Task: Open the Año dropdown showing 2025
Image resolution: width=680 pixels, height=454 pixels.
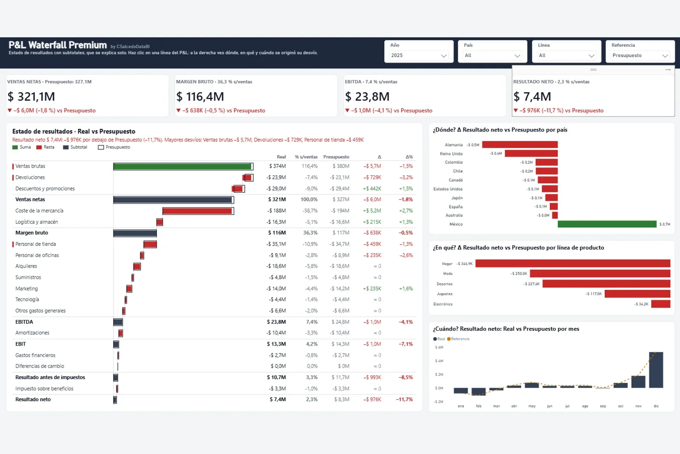Action: 419,55
